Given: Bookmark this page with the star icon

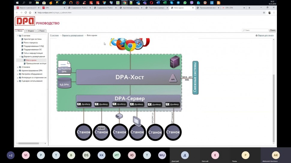Looking at the screenshot, I should tap(264, 13).
